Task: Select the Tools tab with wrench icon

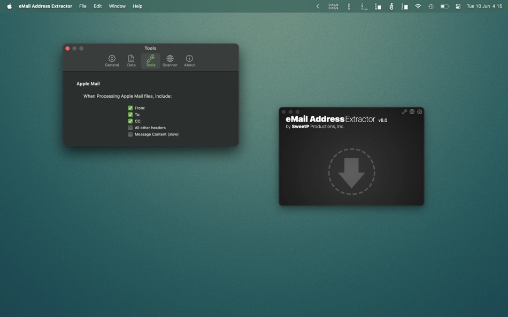Action: point(151,61)
